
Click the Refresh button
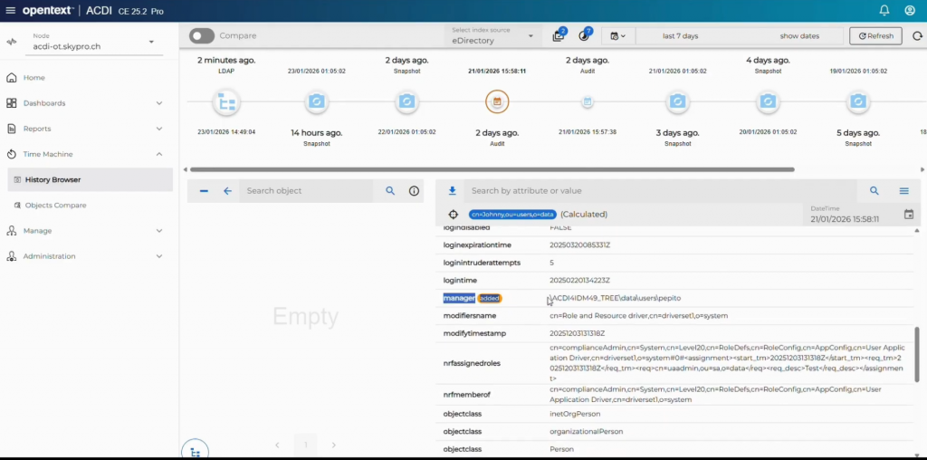pos(875,36)
